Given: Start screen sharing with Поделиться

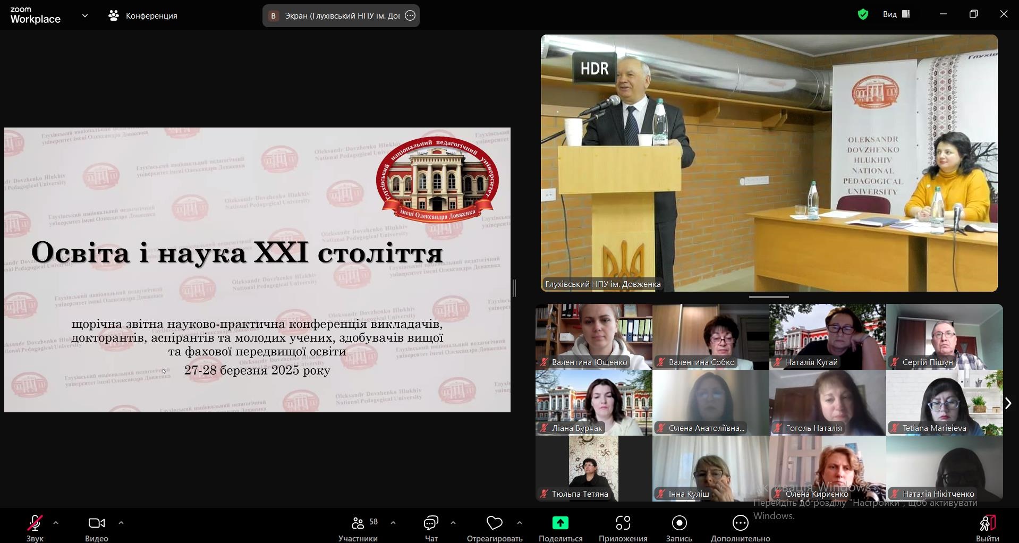Looking at the screenshot, I should click(560, 524).
